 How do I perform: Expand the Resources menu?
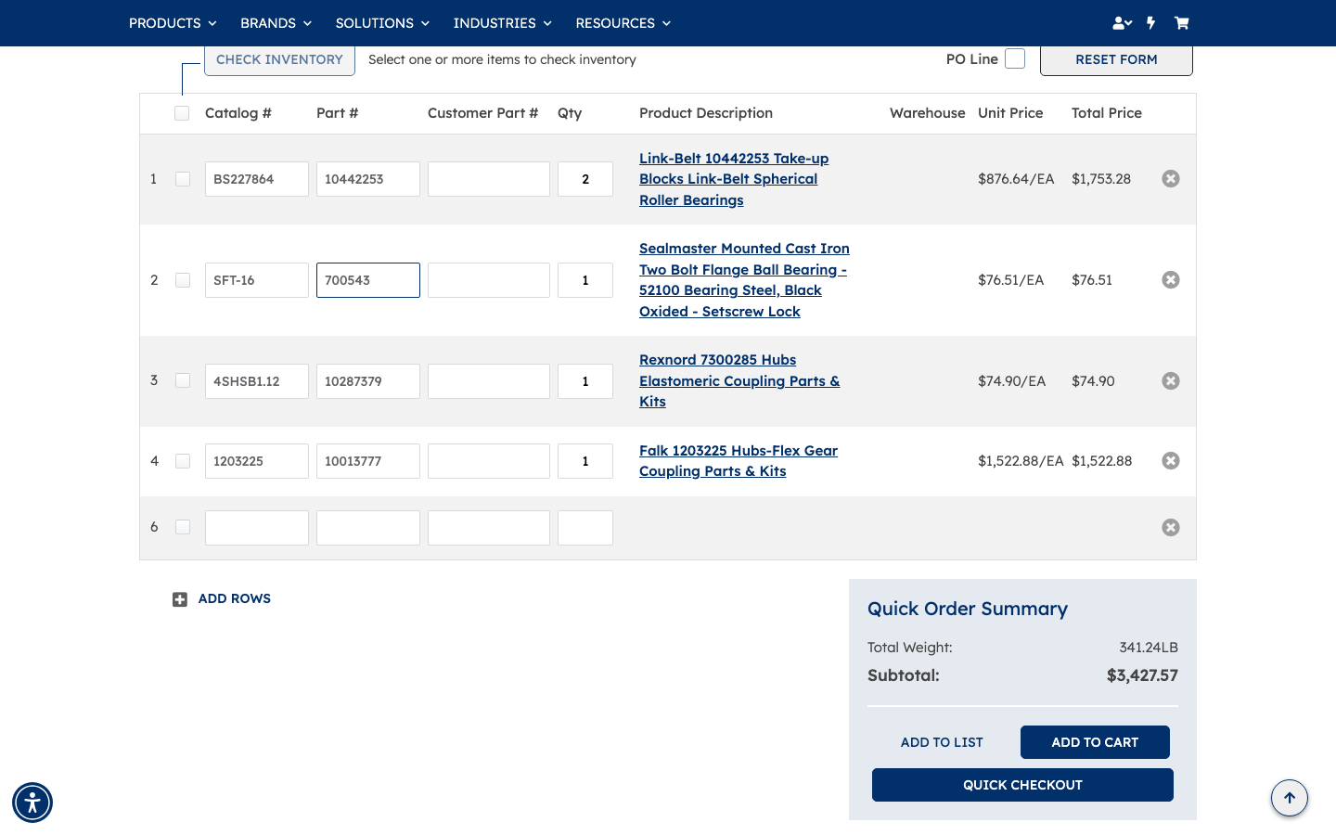pyautogui.click(x=623, y=23)
